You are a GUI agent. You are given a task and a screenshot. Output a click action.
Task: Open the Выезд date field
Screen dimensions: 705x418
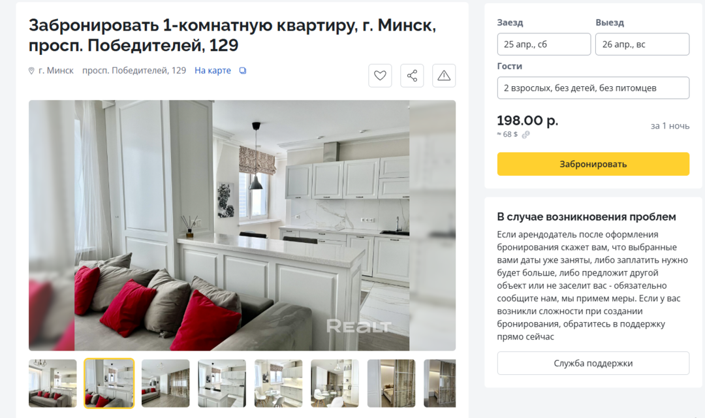point(642,44)
